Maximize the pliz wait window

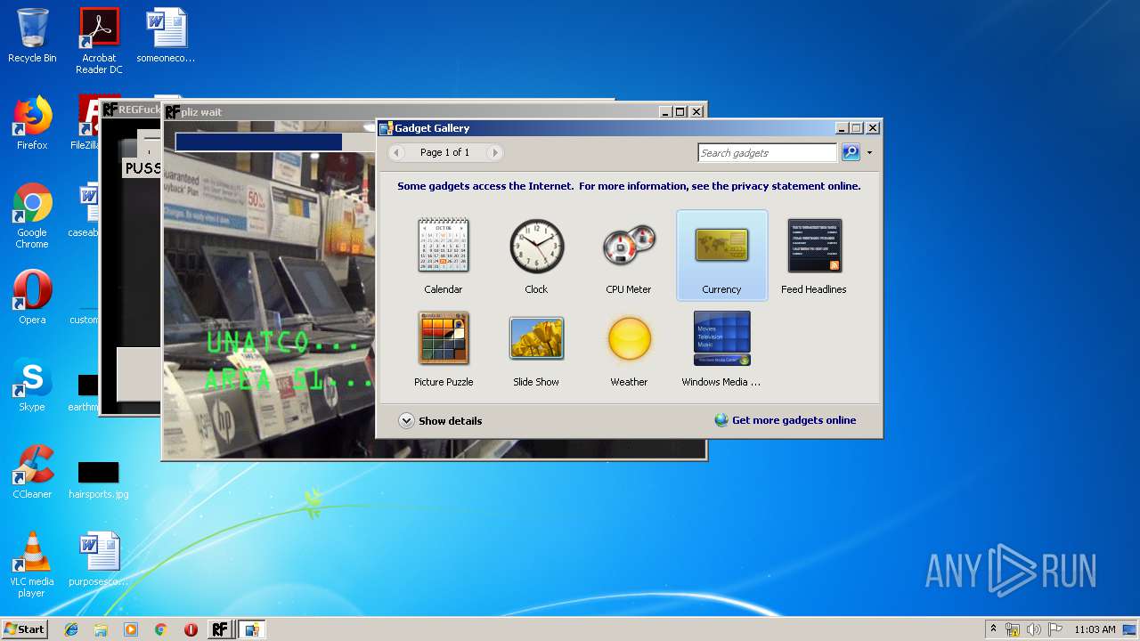point(680,112)
